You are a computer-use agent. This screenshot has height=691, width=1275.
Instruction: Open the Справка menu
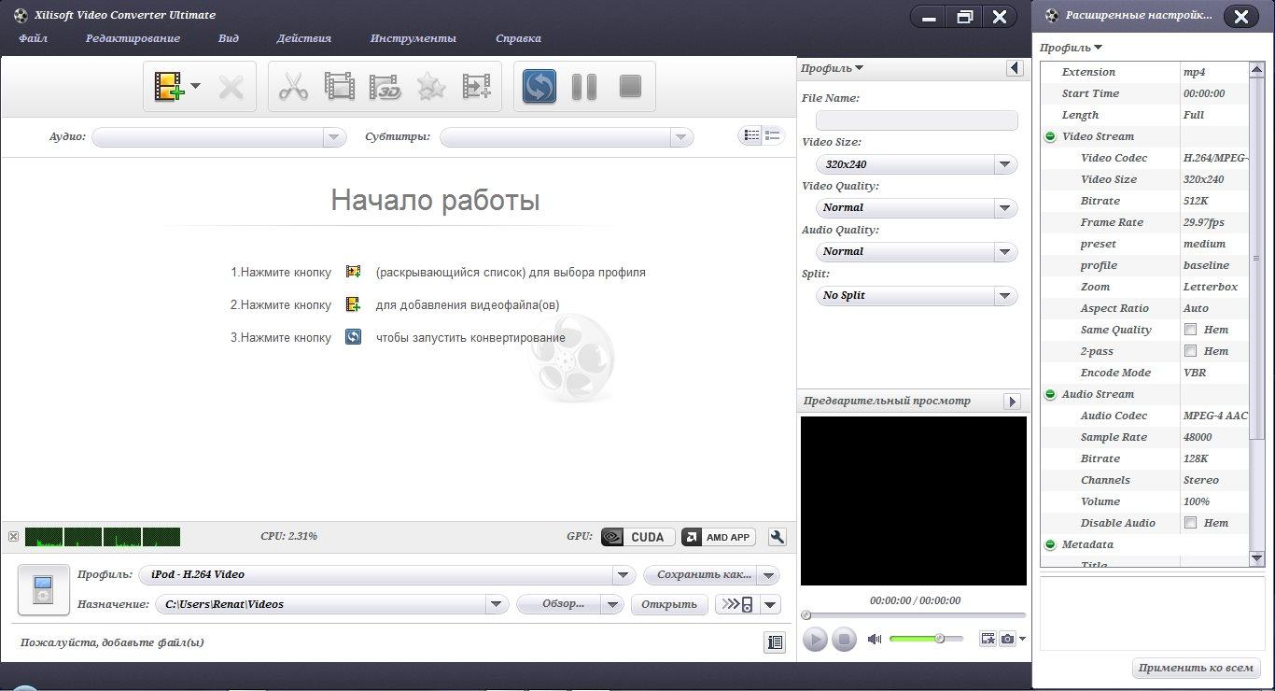[518, 38]
